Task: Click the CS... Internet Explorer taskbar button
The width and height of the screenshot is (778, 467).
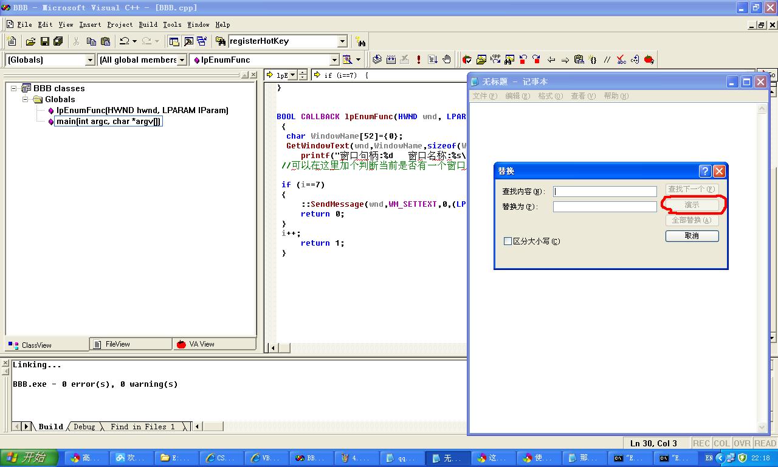Action: click(222, 458)
